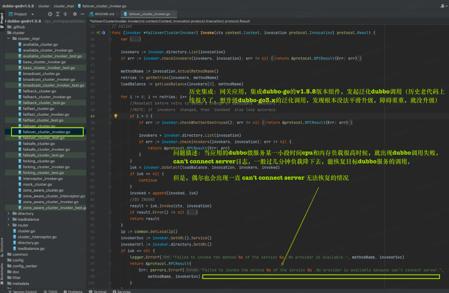
Task: Open Project panel gear settings
Action: [75, 14]
